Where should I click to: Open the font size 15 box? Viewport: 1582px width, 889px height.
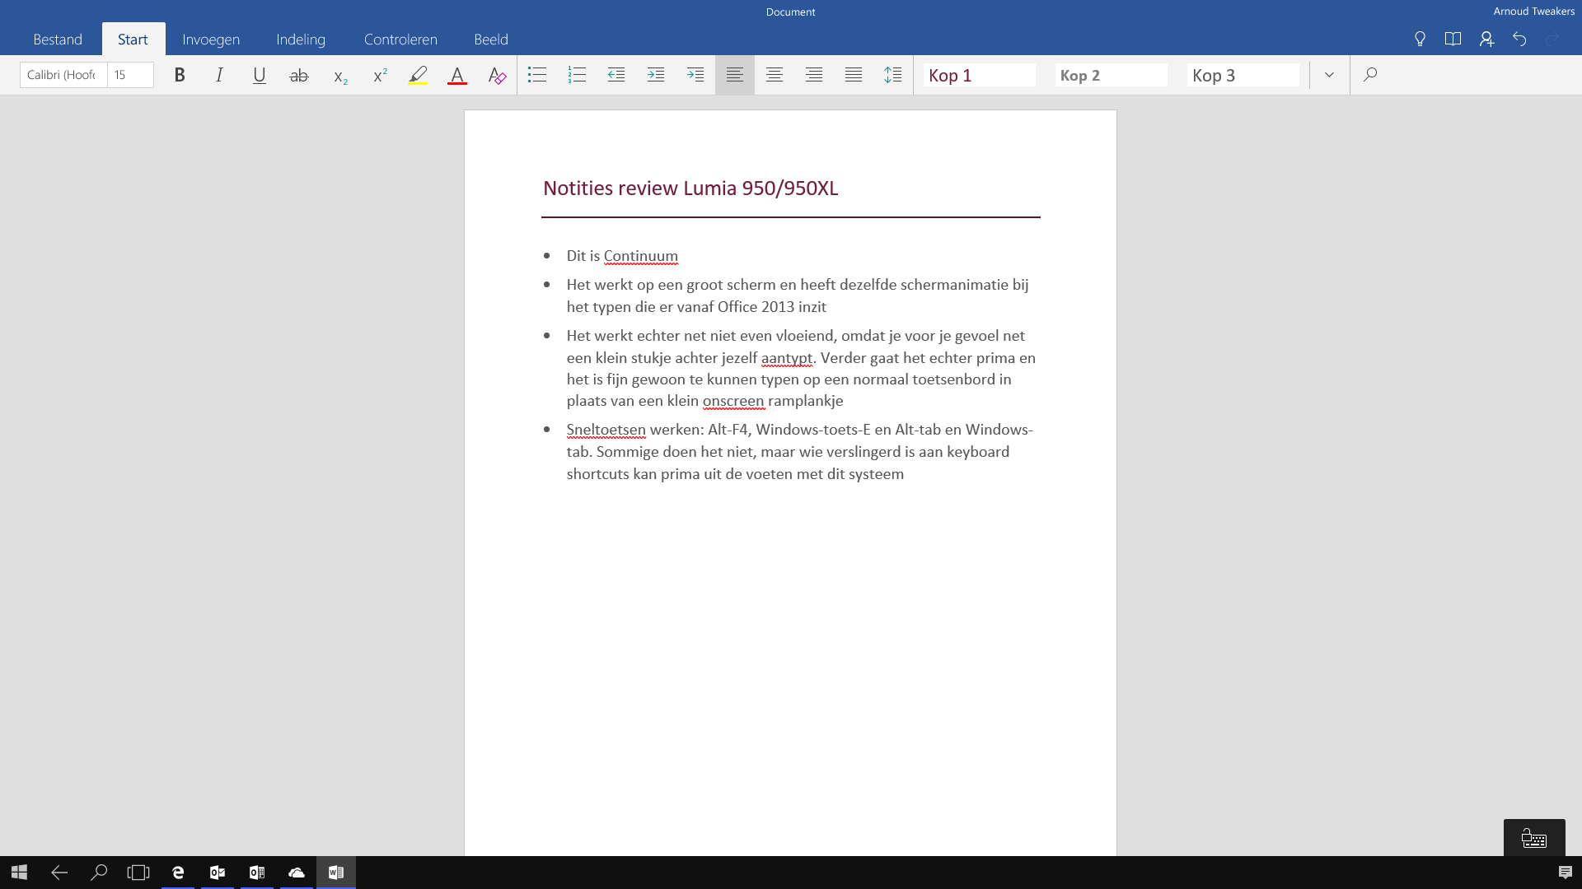[130, 75]
